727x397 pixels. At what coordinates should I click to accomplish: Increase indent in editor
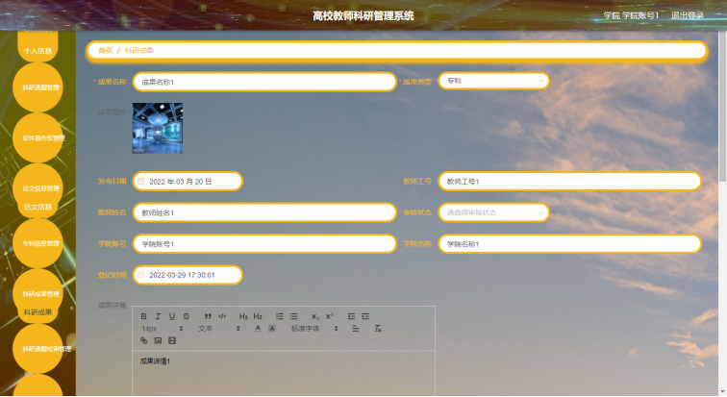click(x=365, y=316)
